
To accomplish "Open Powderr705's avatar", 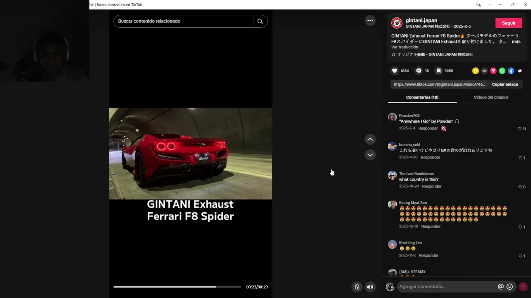I will [392, 117].
